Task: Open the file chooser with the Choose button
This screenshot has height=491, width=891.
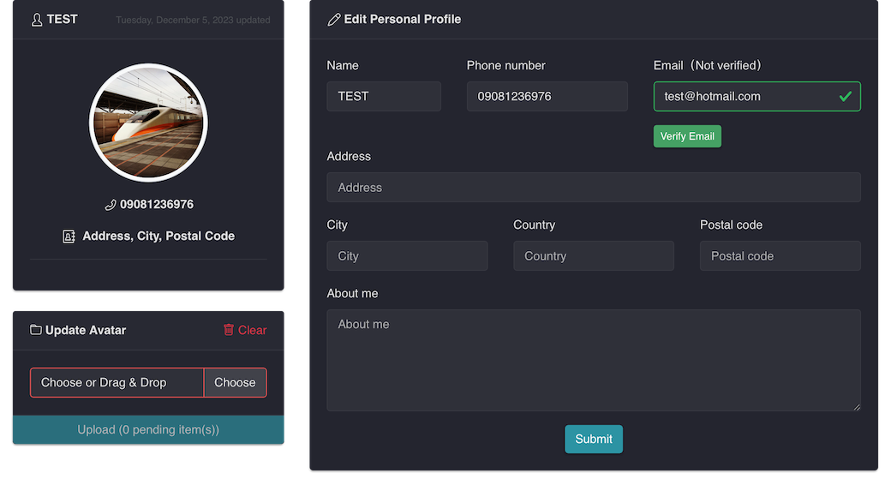Action: coord(235,382)
